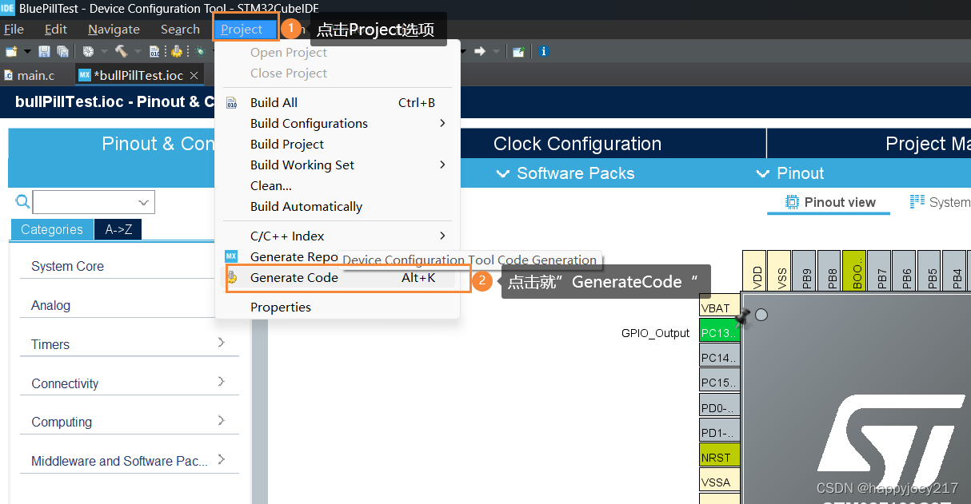
Task: Select the Categories tab
Action: pos(52,229)
